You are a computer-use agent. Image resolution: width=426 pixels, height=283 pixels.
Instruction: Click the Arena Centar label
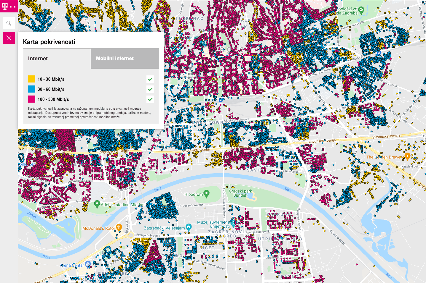(72, 265)
